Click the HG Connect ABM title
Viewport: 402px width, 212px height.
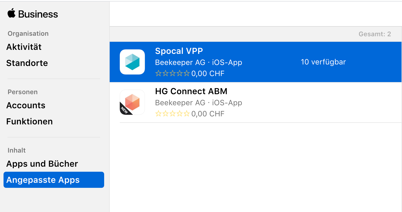[x=191, y=91]
